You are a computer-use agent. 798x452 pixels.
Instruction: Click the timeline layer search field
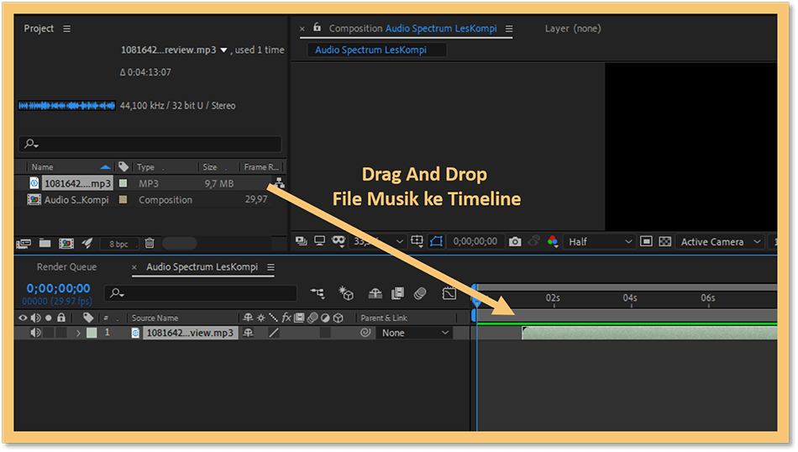(x=201, y=293)
